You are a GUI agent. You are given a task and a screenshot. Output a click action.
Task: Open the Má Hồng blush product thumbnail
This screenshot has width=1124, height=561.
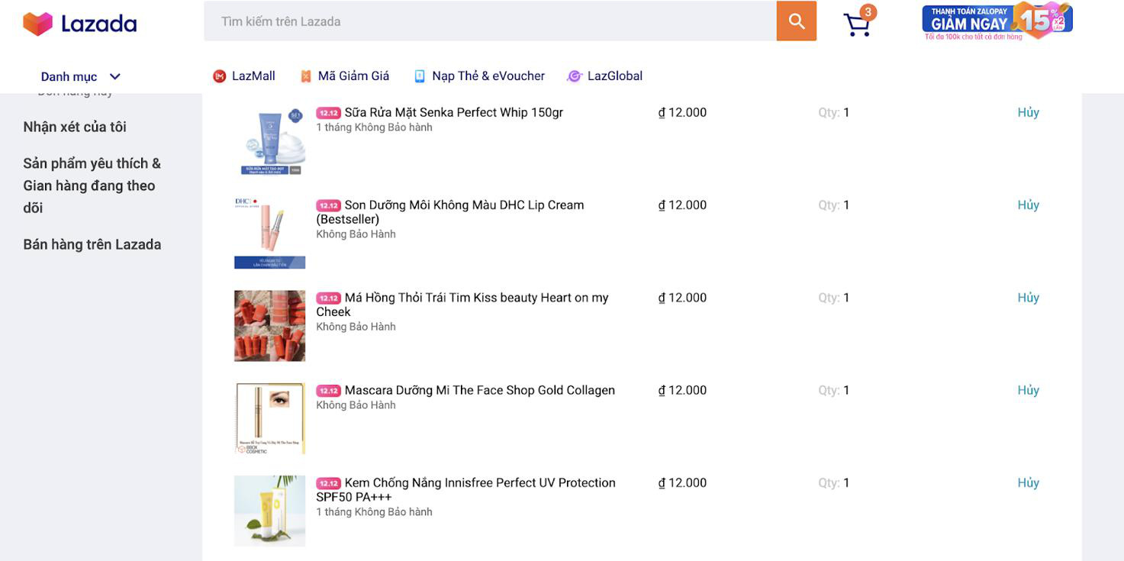[x=269, y=326]
